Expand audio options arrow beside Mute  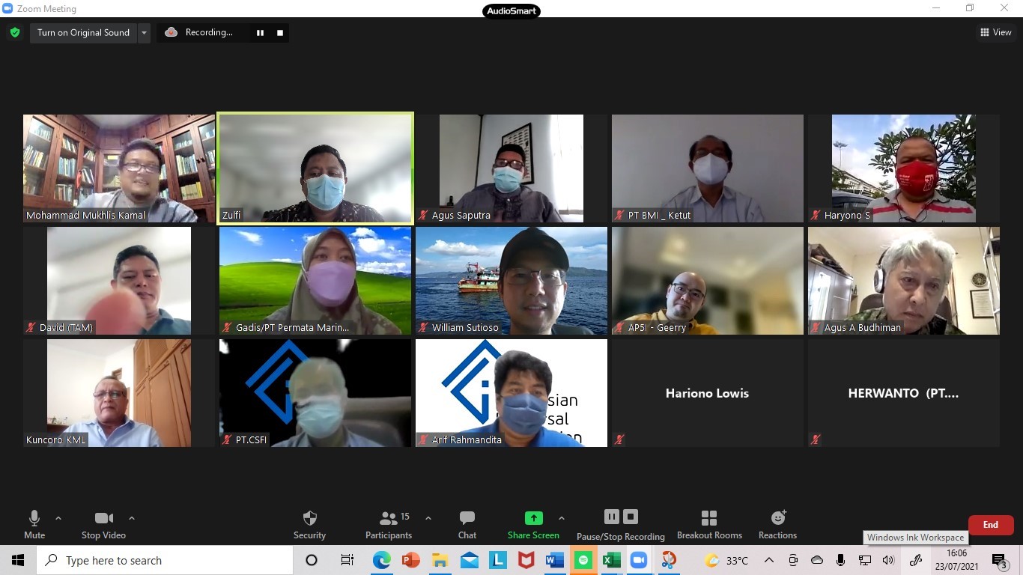pyautogui.click(x=58, y=518)
